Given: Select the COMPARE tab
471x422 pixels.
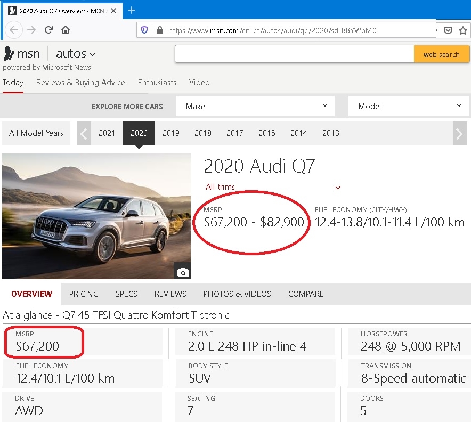Looking at the screenshot, I should click(x=306, y=294).
